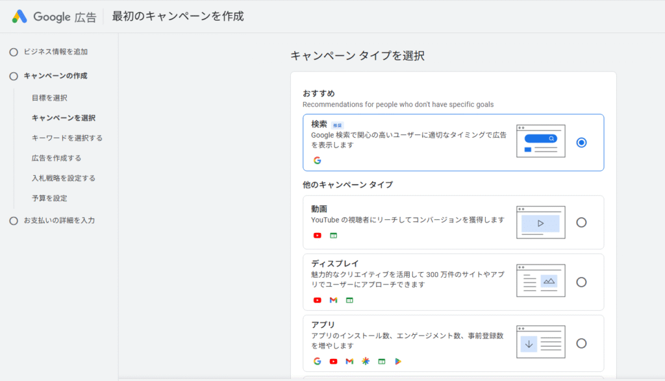Click the 検索 campaign preview thumbnail
The image size is (665, 381).
tap(540, 141)
